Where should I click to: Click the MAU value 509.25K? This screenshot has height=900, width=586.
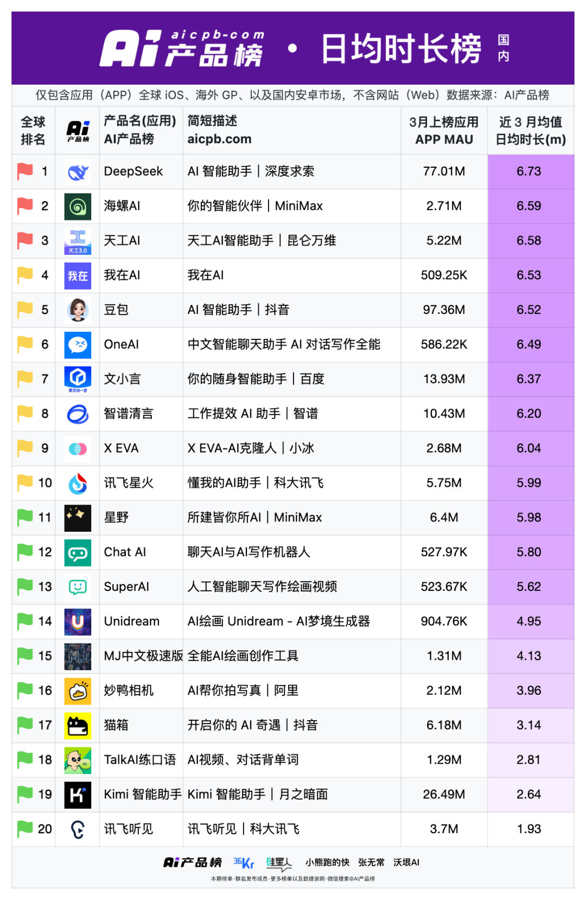pyautogui.click(x=444, y=275)
